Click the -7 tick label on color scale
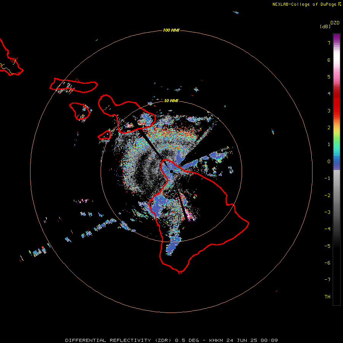Viewport: 343px width, 343px height. click(327, 280)
